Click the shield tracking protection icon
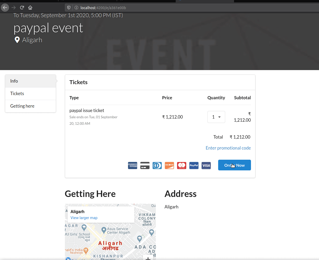319x260 pixels. point(69,8)
